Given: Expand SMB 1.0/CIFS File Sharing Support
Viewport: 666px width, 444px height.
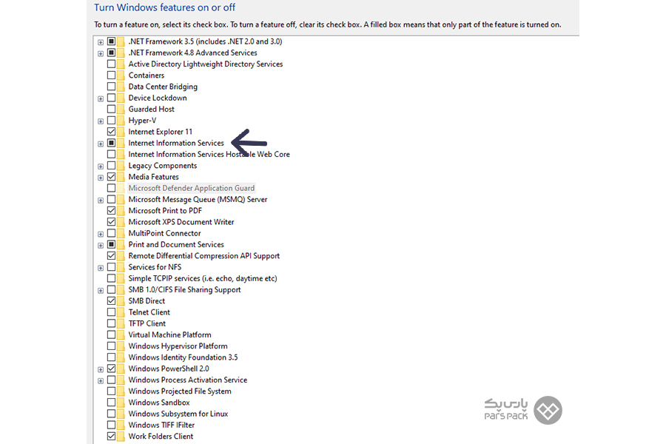Looking at the screenshot, I should (x=101, y=291).
